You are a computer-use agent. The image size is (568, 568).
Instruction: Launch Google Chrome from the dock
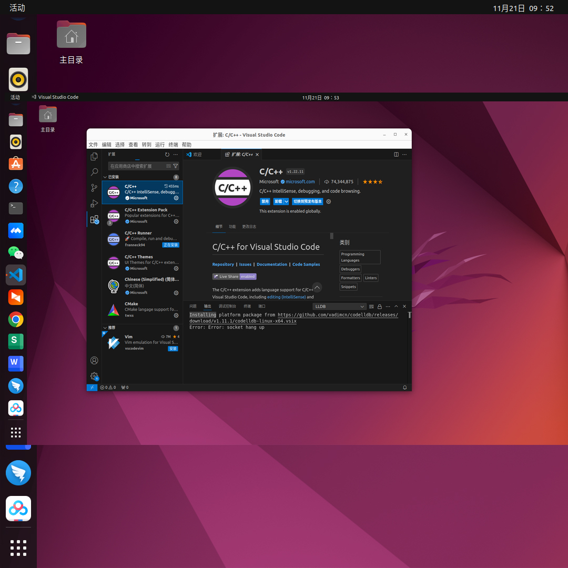tap(16, 319)
